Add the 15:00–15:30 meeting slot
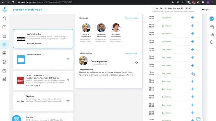The height and width of the screenshot is (121, 216). click(x=193, y=34)
